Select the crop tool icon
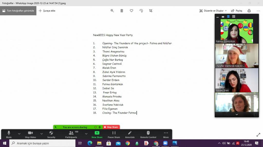The width and height of the screenshot is (263, 147). pyautogui.click(x=151, y=11)
